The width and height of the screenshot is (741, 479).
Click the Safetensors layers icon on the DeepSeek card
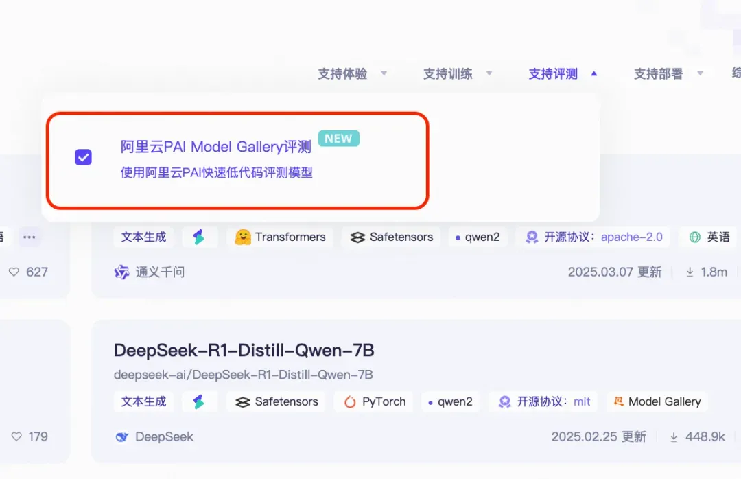(x=243, y=402)
